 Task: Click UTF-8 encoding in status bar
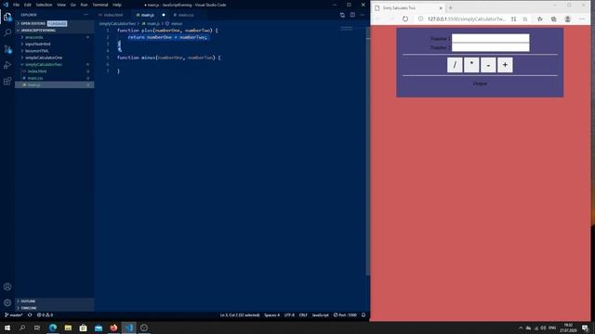289,315
